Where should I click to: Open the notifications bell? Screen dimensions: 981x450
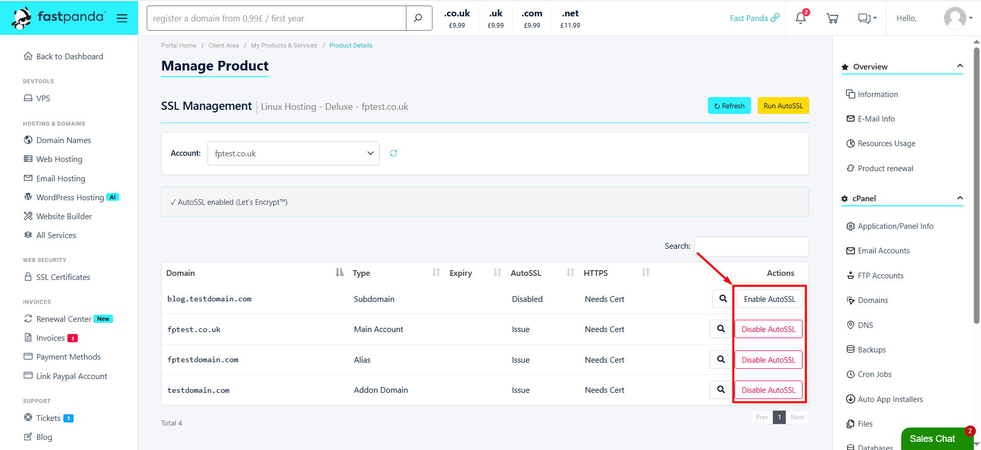801,18
